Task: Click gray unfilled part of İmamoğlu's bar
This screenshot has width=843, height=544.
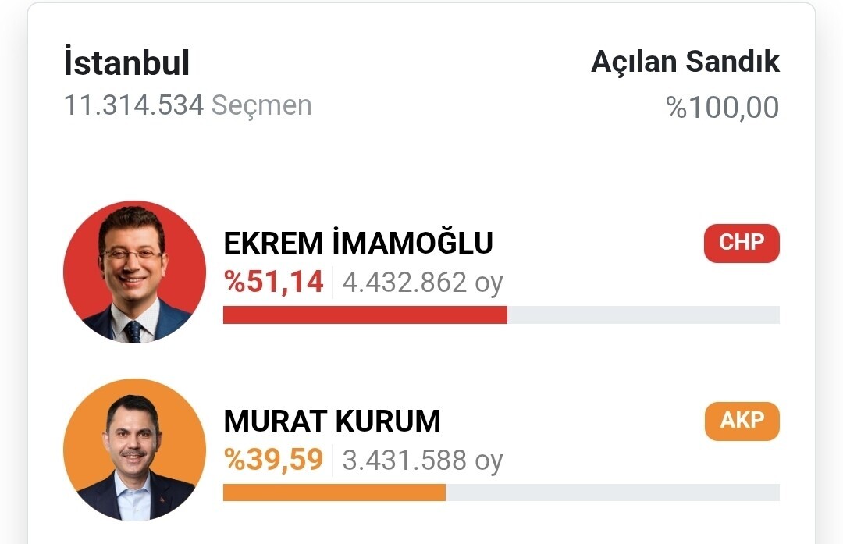Action: click(x=643, y=315)
